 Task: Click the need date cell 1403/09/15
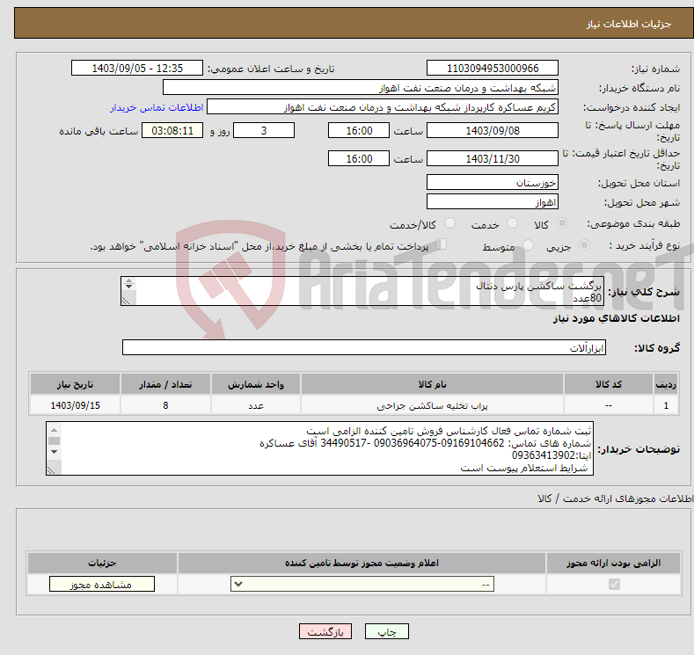(76, 405)
